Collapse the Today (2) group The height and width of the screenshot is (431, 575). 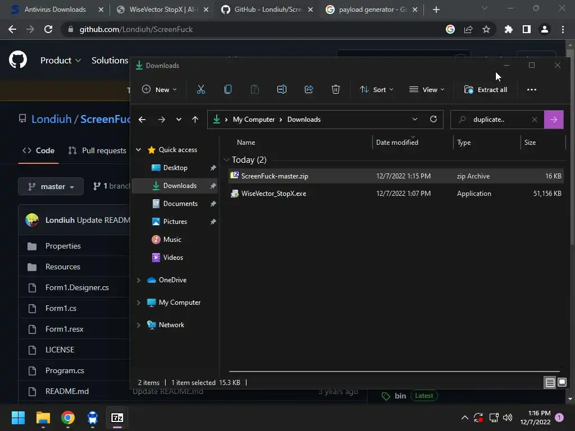(226, 160)
